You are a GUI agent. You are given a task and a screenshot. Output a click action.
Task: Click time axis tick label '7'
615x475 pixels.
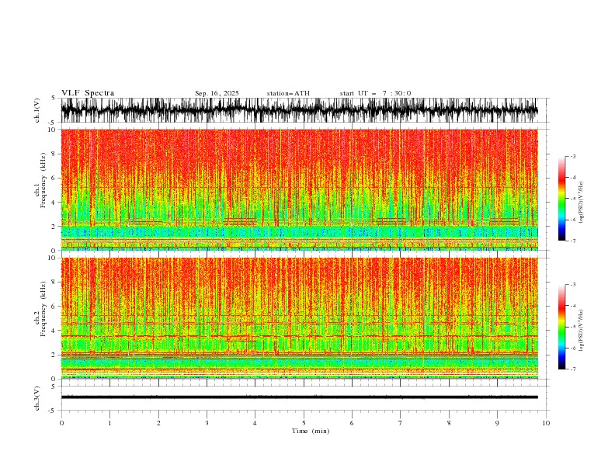(x=401, y=423)
